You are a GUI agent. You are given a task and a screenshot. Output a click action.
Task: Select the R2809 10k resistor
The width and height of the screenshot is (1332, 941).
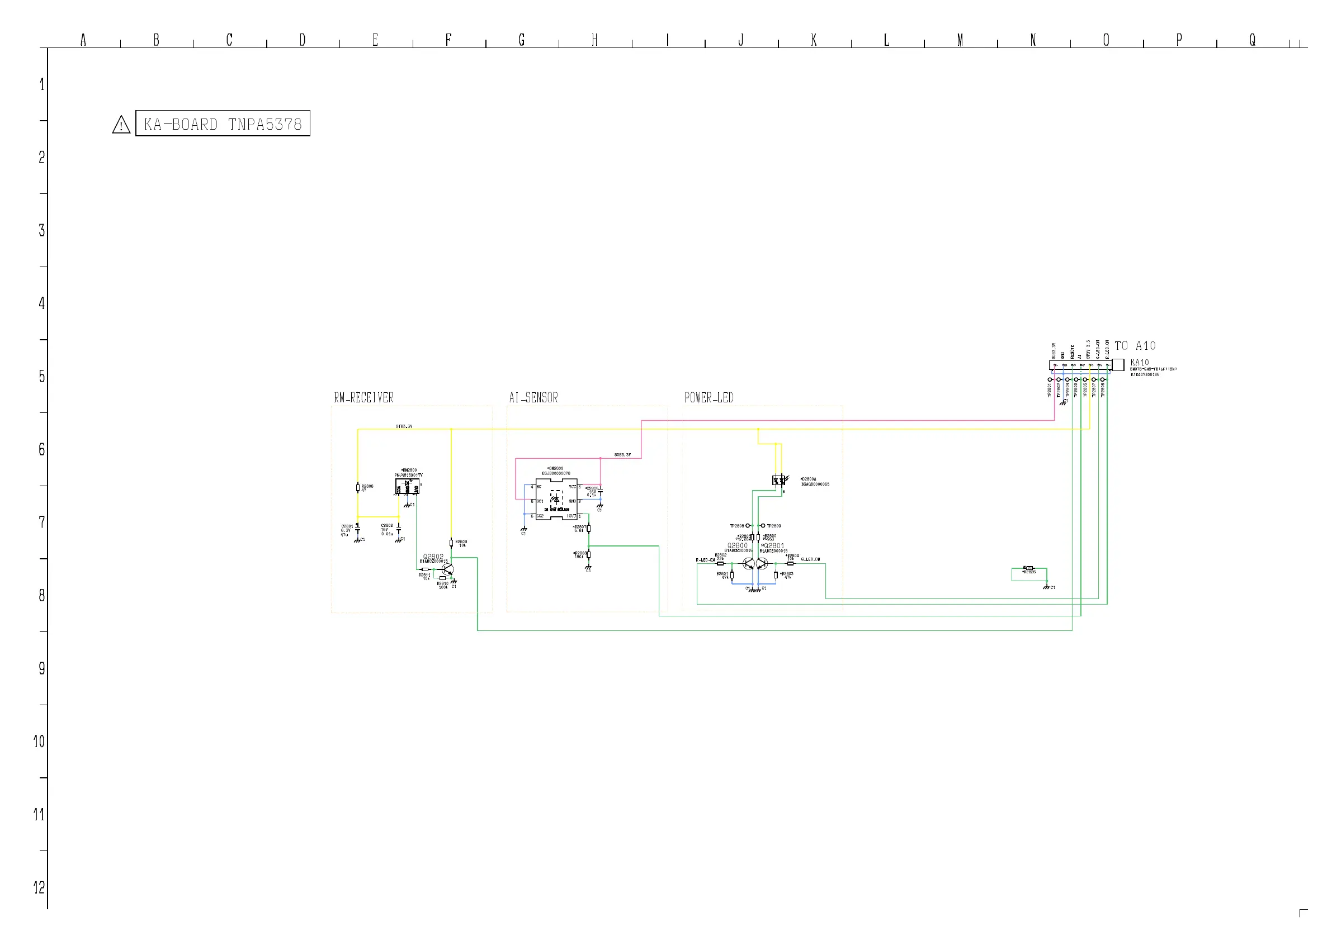click(451, 543)
